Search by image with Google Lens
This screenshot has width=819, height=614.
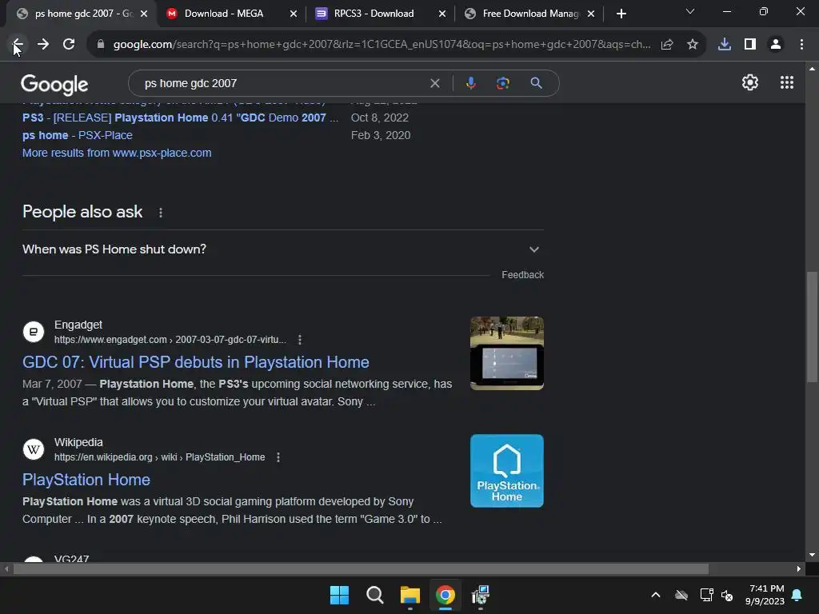point(503,83)
